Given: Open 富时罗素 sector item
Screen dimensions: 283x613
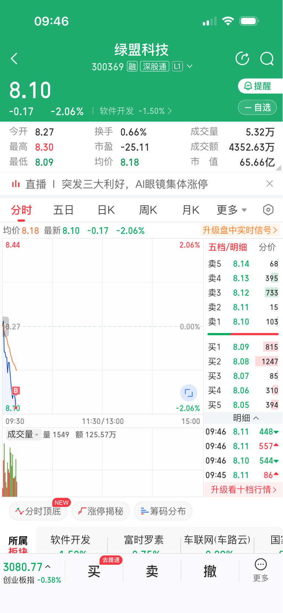Looking at the screenshot, I should click(x=144, y=541).
